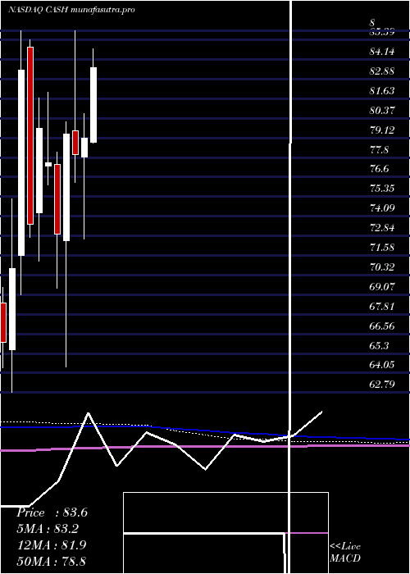Screen dimensions: 410x574
Task: Click the 62.79 price axis label
Action: pyautogui.click(x=382, y=385)
